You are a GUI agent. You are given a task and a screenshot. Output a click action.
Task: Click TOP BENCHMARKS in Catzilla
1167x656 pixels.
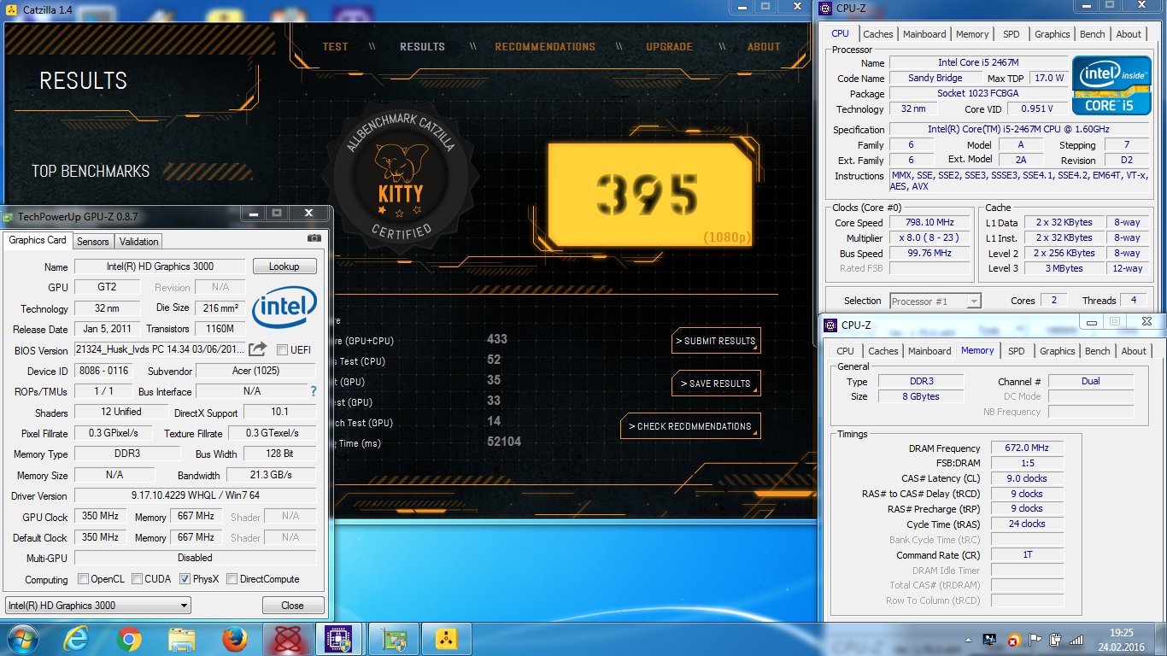[91, 172]
